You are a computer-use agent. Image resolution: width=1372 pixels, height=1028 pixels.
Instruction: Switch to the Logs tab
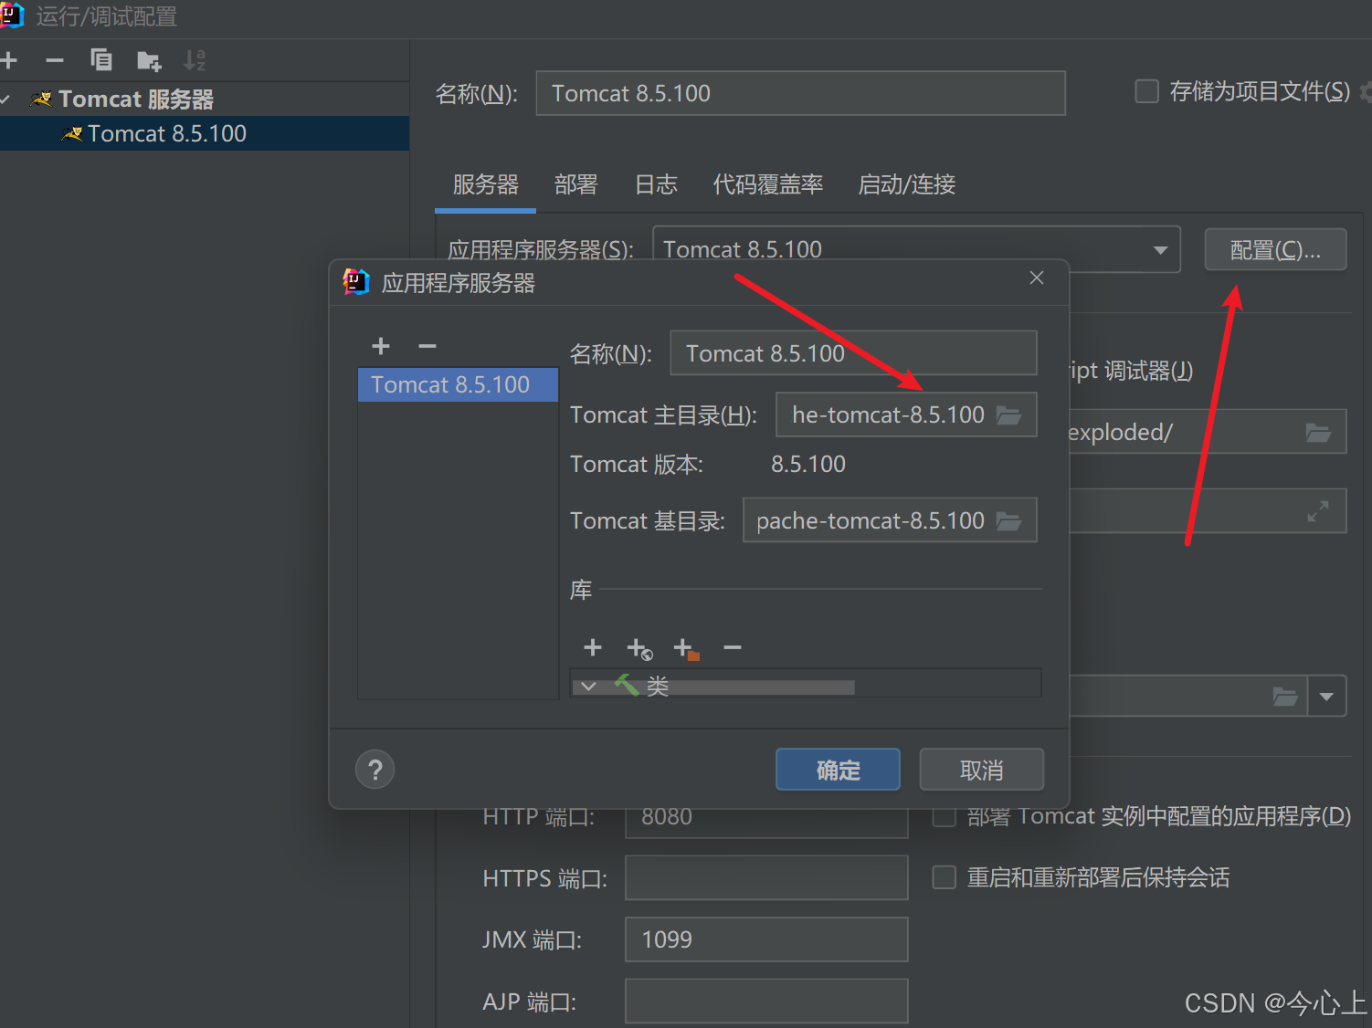[656, 184]
